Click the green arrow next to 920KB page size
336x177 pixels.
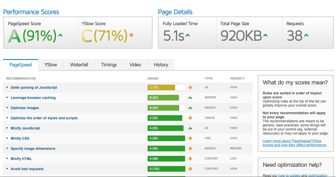pyautogui.click(x=265, y=35)
